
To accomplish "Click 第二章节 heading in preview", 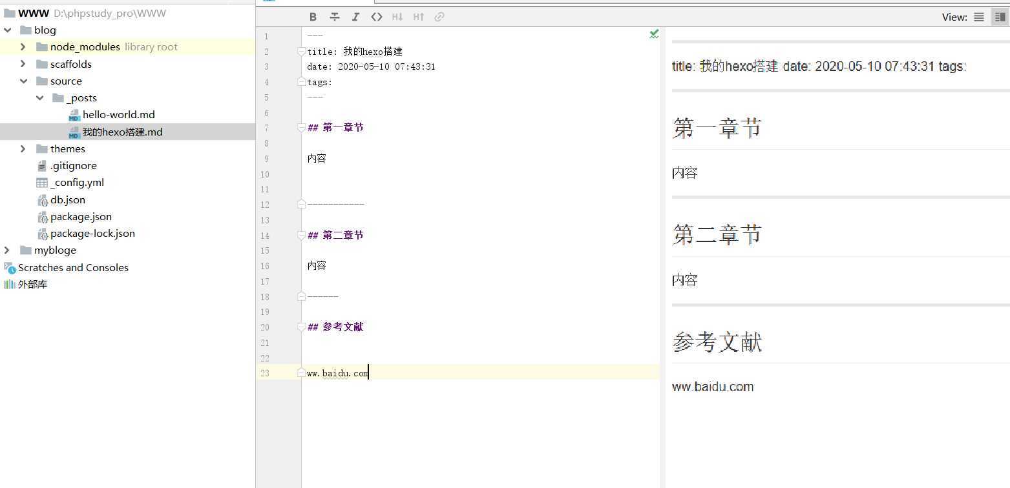I will point(717,234).
